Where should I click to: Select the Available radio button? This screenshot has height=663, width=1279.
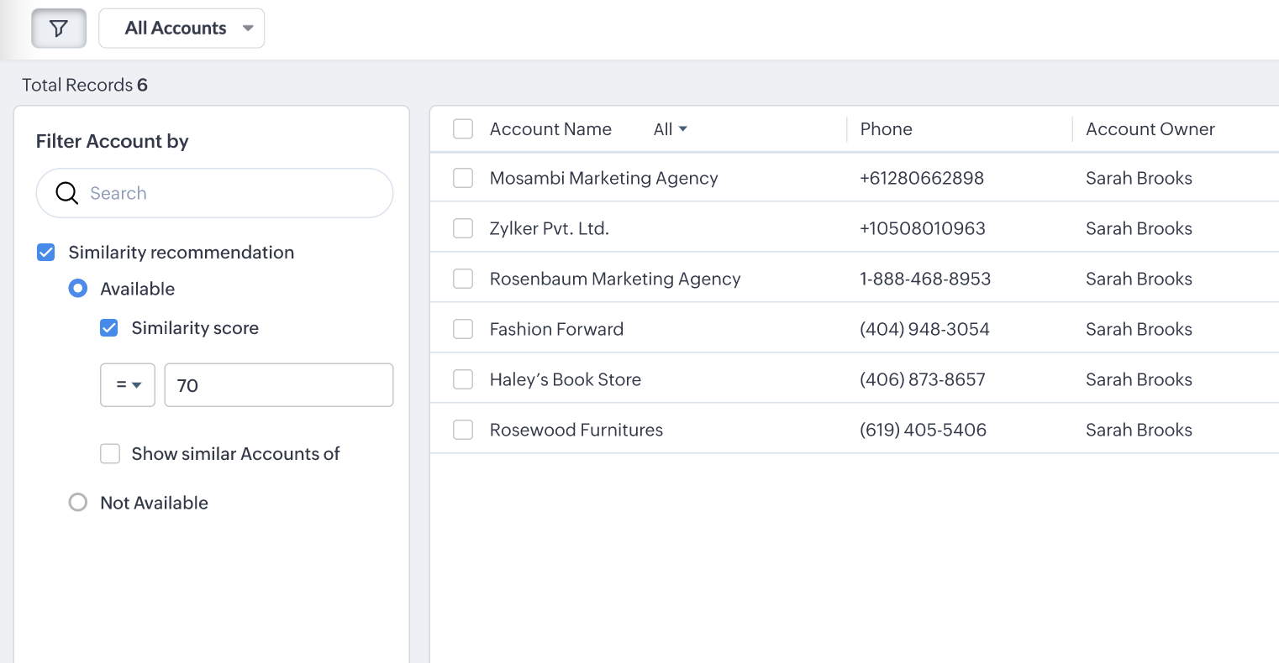(x=78, y=289)
